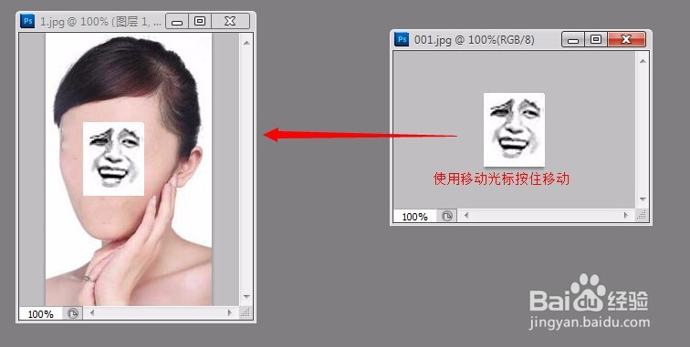
Task: Click the scroll up arrow in the 001.jpg window
Action: [643, 61]
